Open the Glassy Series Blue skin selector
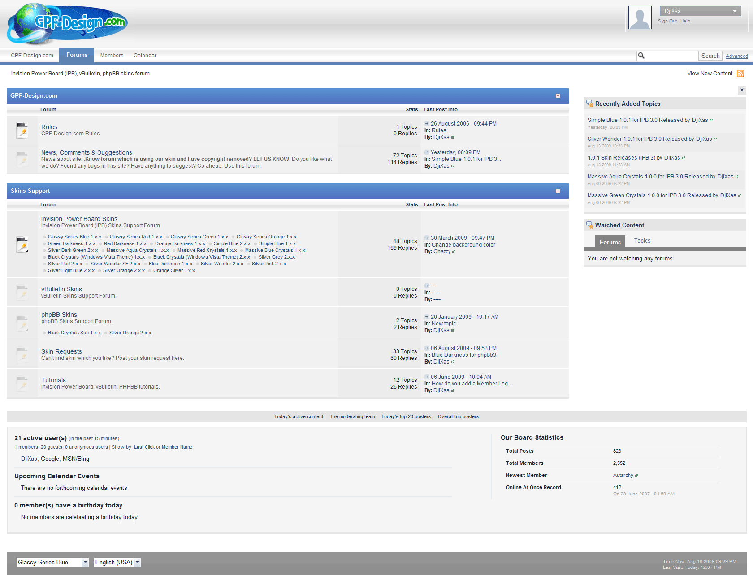Screen dimensions: 753x576 (53, 562)
